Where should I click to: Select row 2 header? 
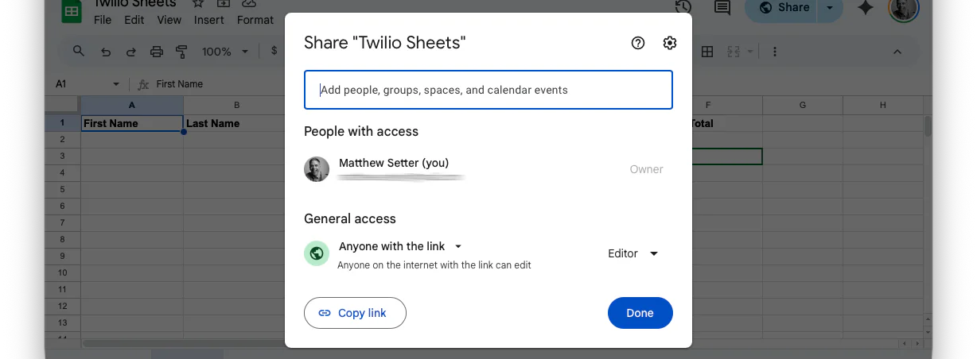[x=62, y=140]
